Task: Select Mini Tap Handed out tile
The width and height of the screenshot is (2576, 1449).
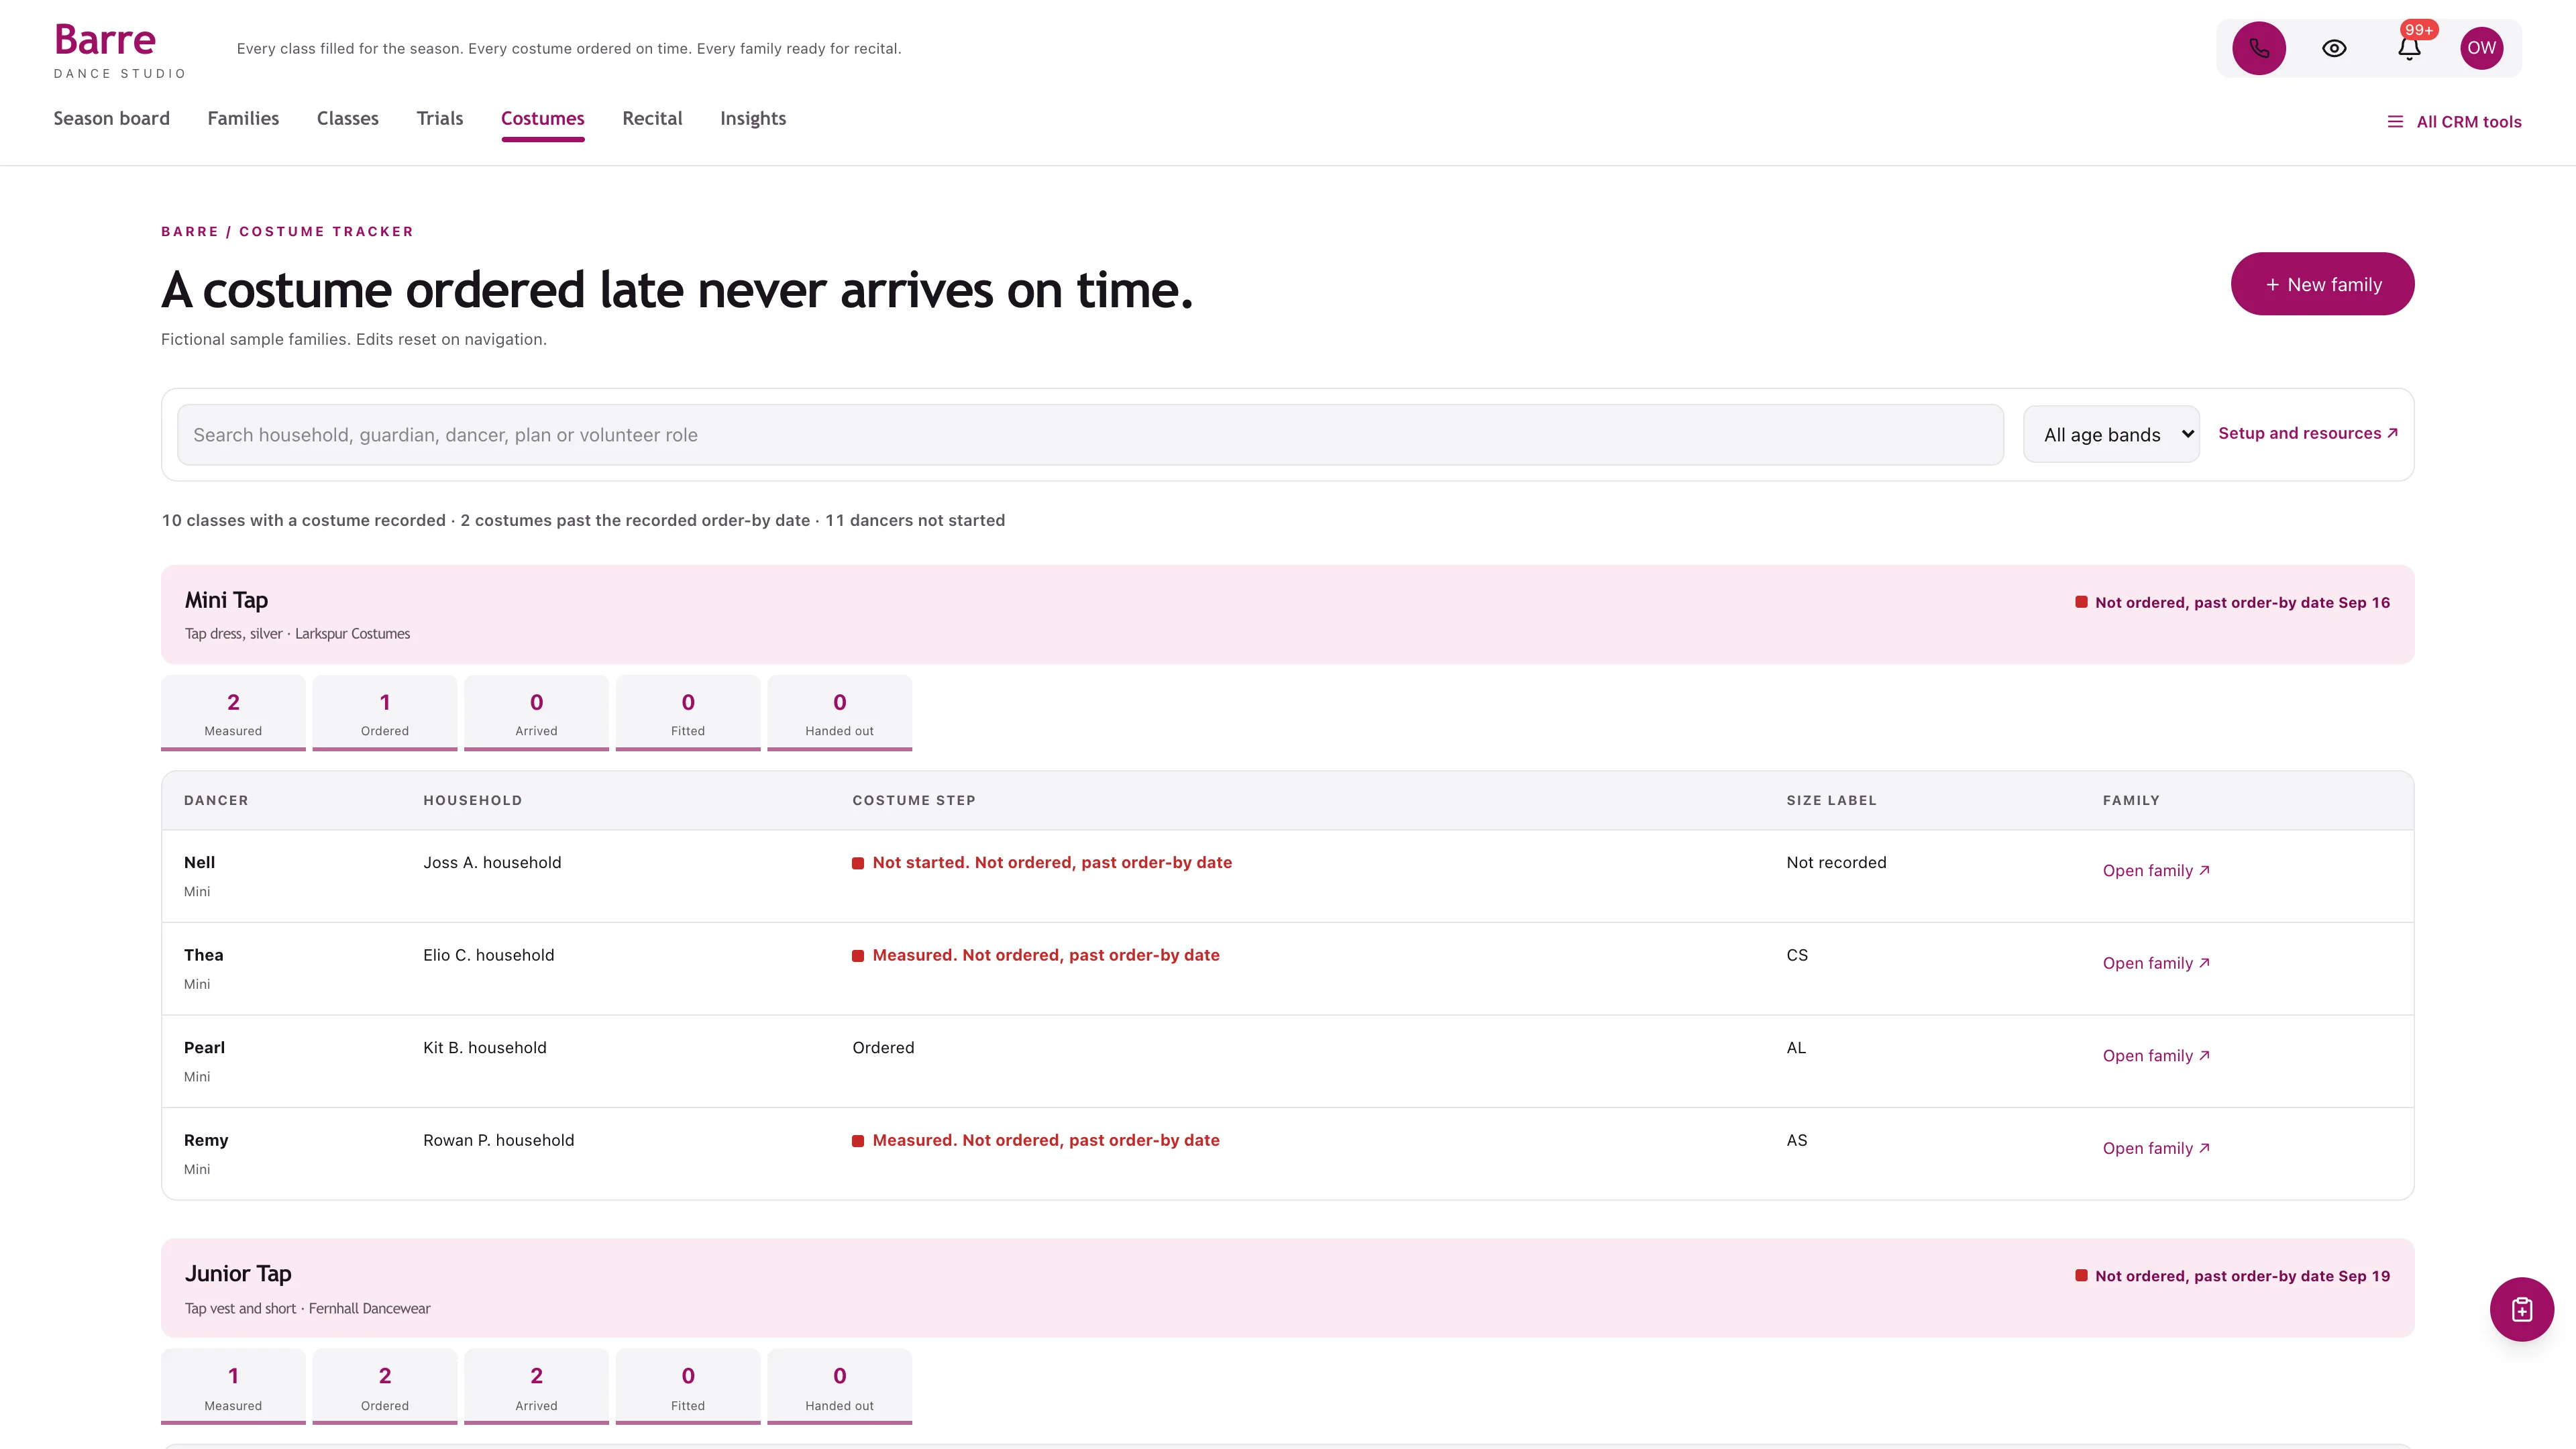Action: (x=839, y=713)
